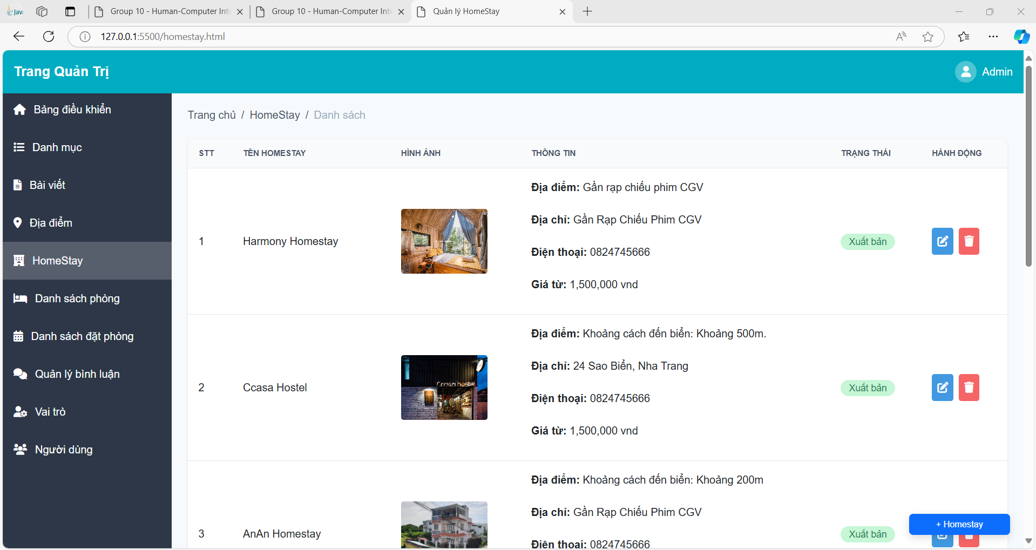Click the calendar icon beside Danh sách đặt phòng
1036x550 pixels.
(18, 336)
